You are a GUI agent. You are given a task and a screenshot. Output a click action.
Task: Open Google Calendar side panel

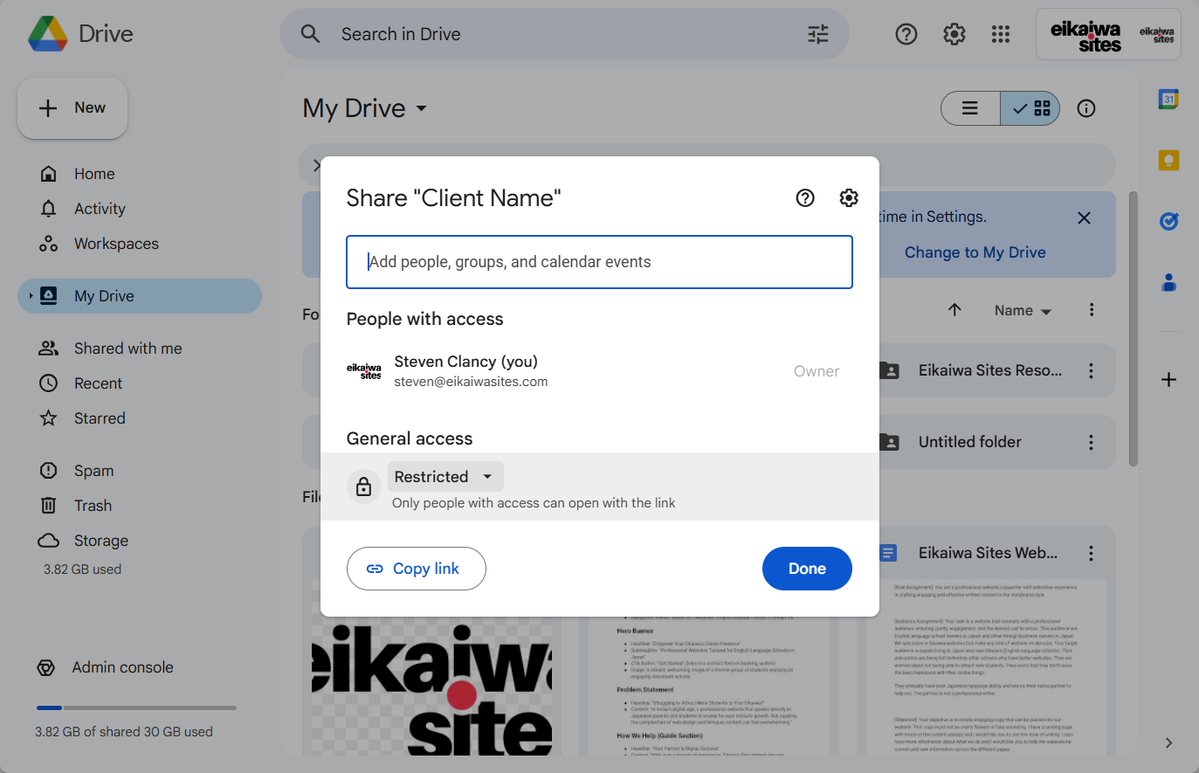1168,99
